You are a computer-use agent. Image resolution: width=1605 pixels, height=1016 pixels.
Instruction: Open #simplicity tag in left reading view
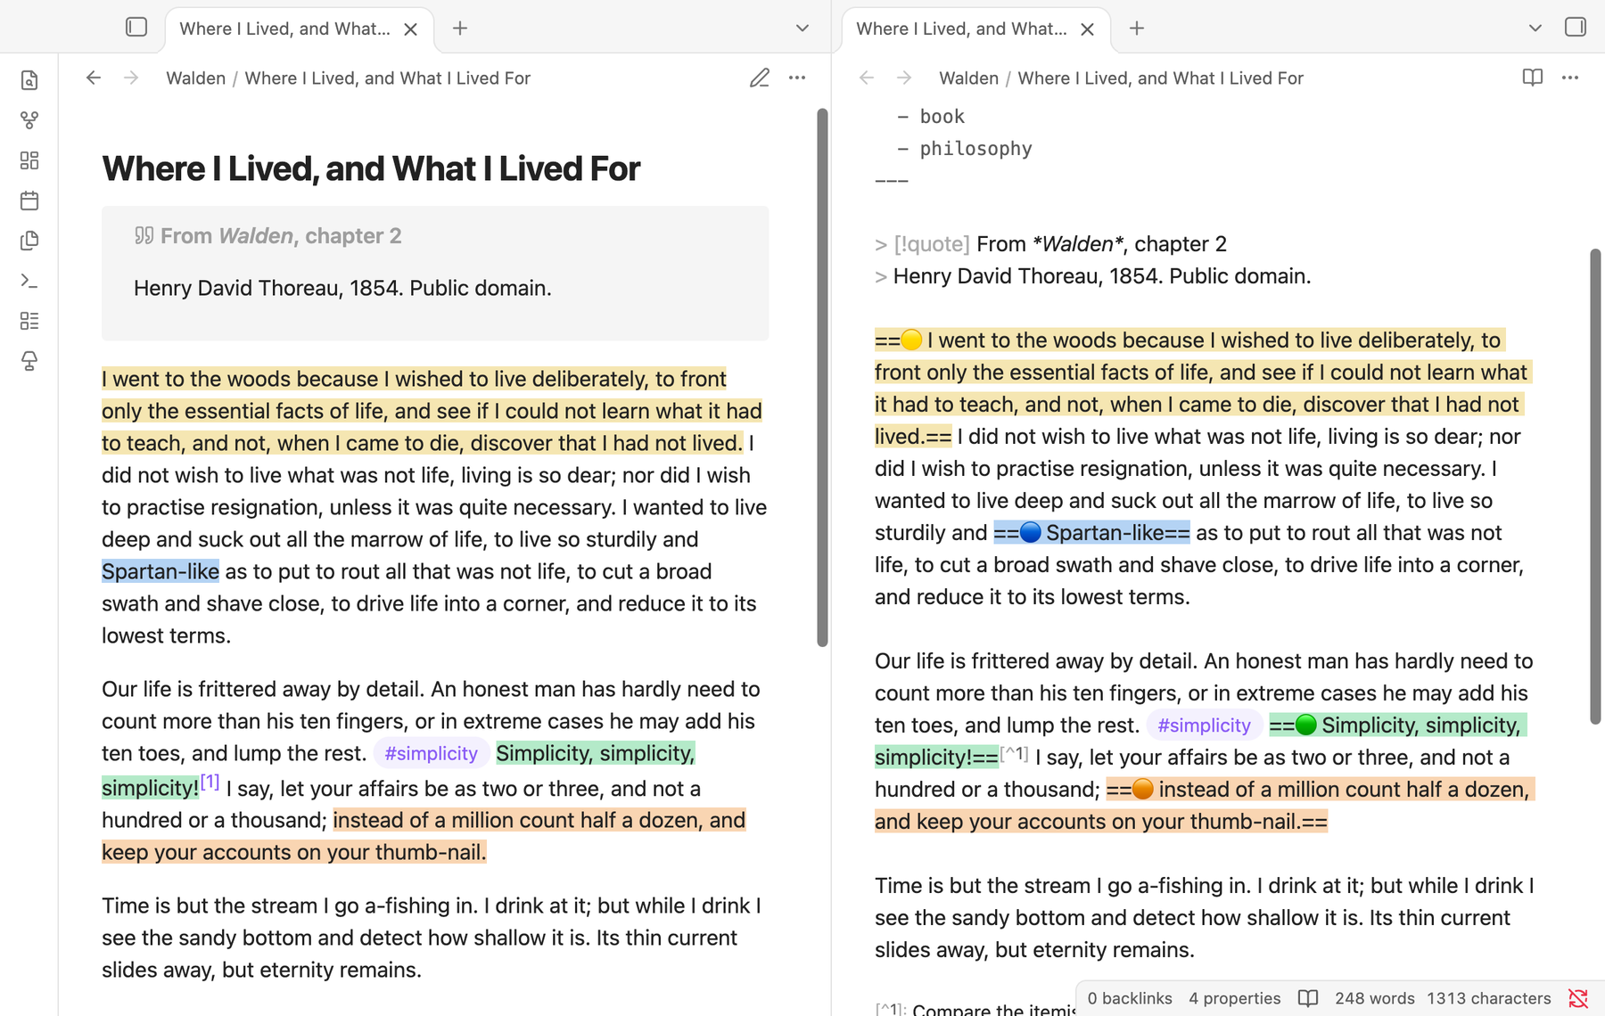tap(432, 754)
